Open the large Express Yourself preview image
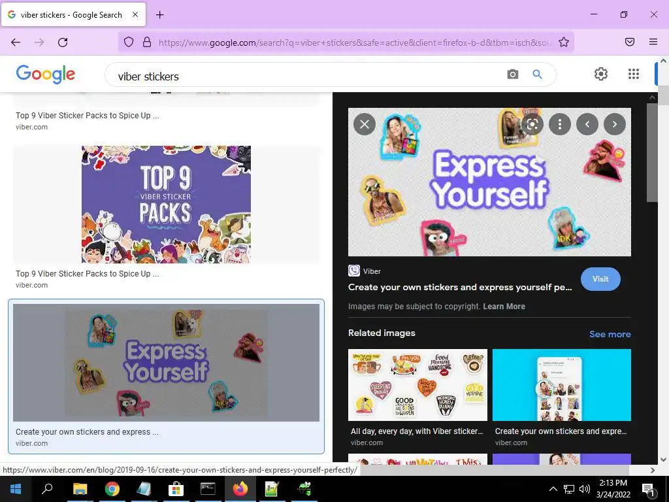 pyautogui.click(x=489, y=182)
